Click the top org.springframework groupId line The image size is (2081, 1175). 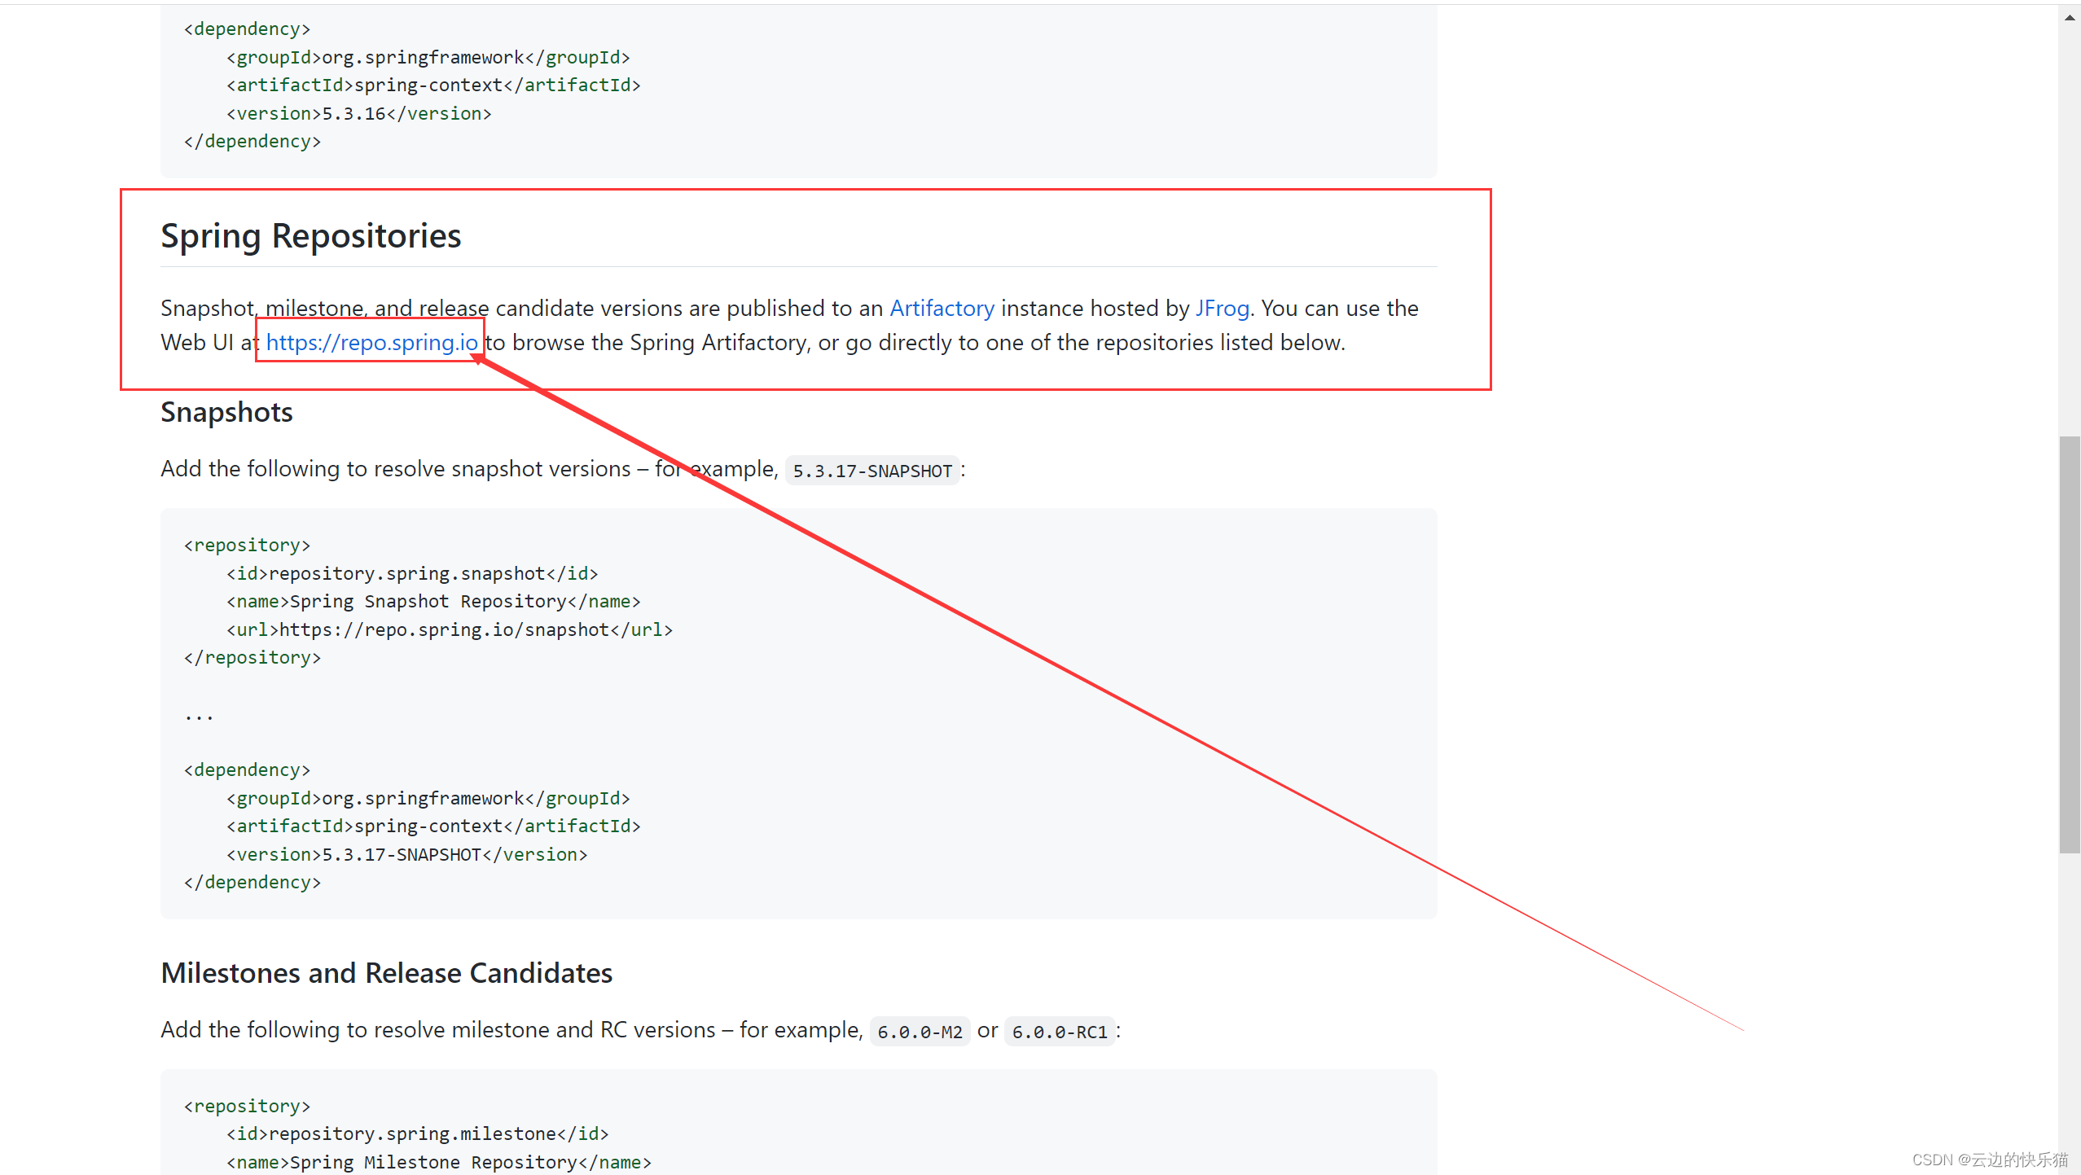[428, 57]
